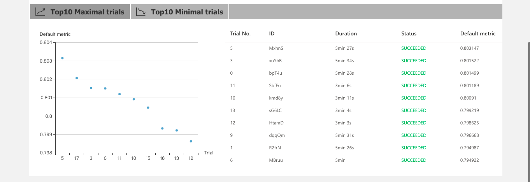Click the 3min 6s duration of SbfFo
The height and width of the screenshot is (182, 530).
[x=344, y=86]
